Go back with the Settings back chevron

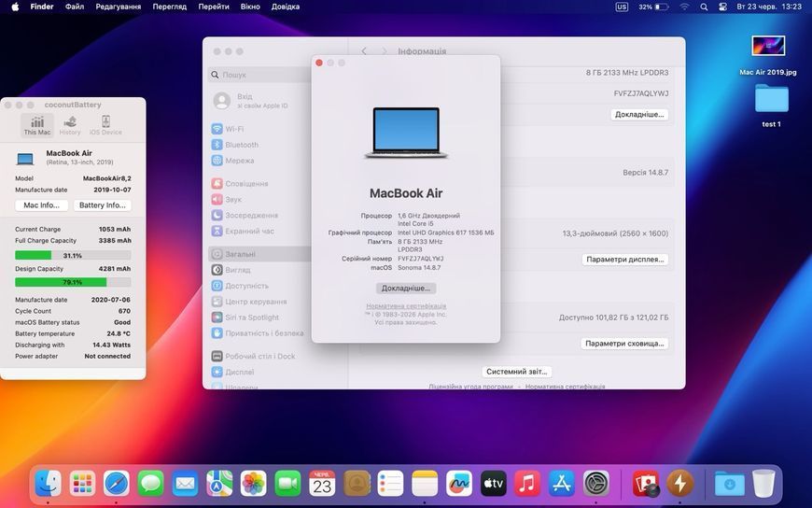pos(364,50)
